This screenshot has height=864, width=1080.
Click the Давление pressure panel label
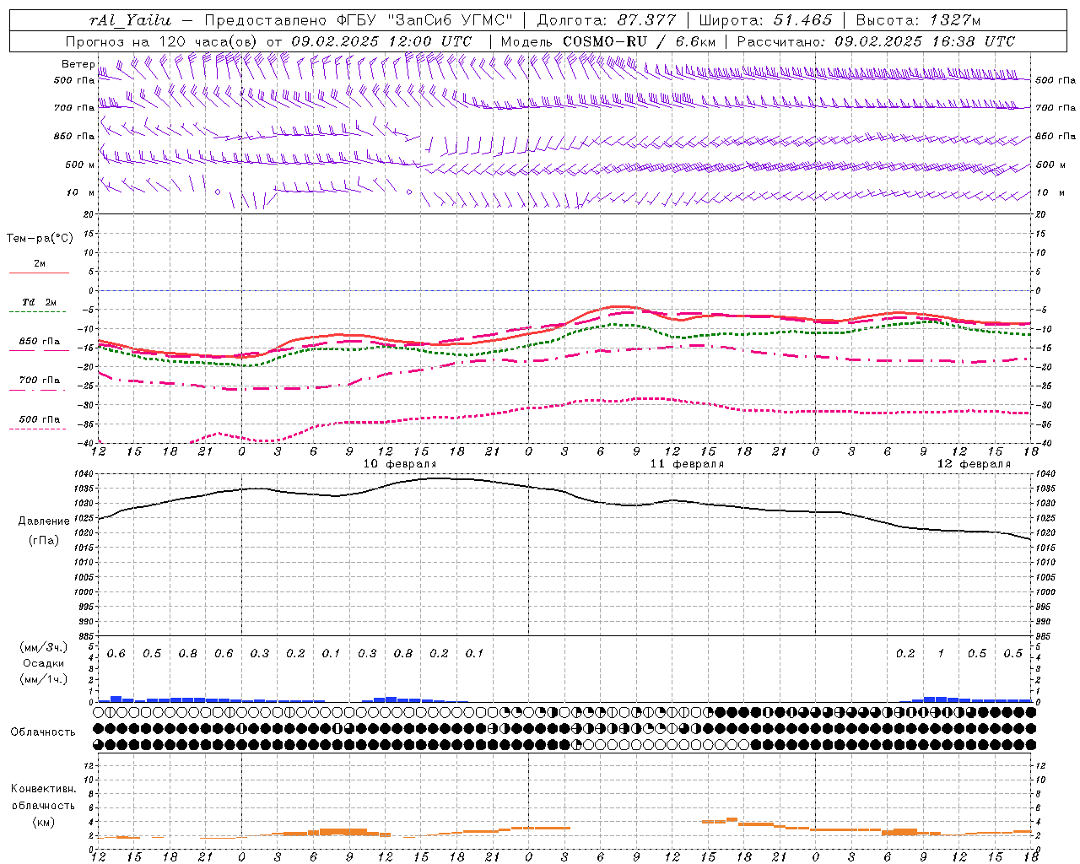coord(44,521)
